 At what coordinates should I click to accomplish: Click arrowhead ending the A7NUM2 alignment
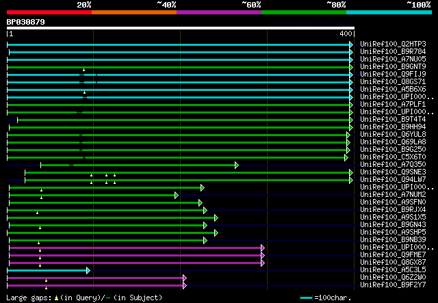click(x=177, y=195)
